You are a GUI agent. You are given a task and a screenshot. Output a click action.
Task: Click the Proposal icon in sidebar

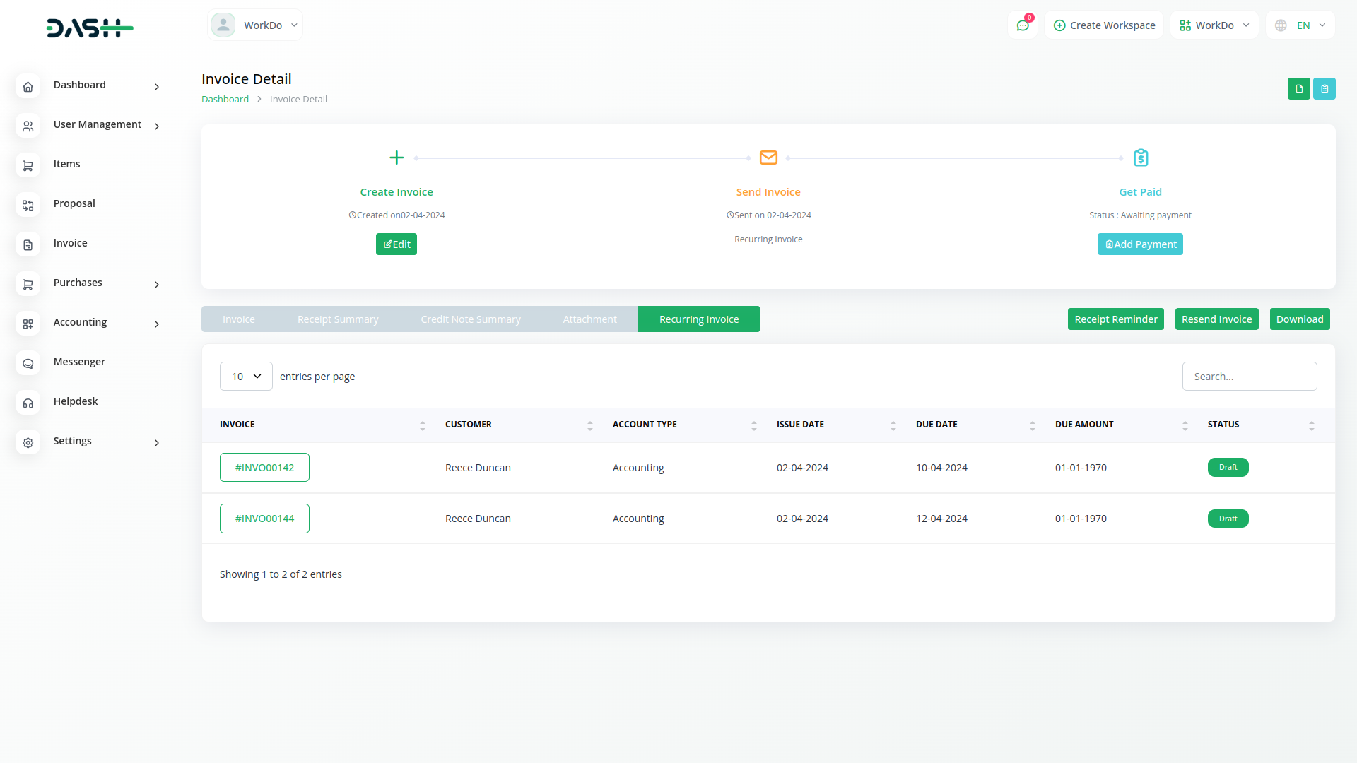28,206
